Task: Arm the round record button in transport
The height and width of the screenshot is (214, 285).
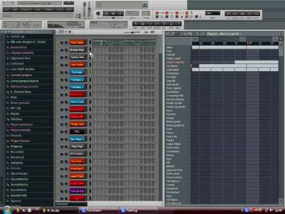Action: tap(120, 14)
